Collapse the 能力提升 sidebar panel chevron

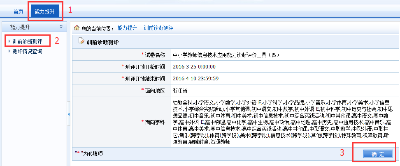click(x=61, y=27)
